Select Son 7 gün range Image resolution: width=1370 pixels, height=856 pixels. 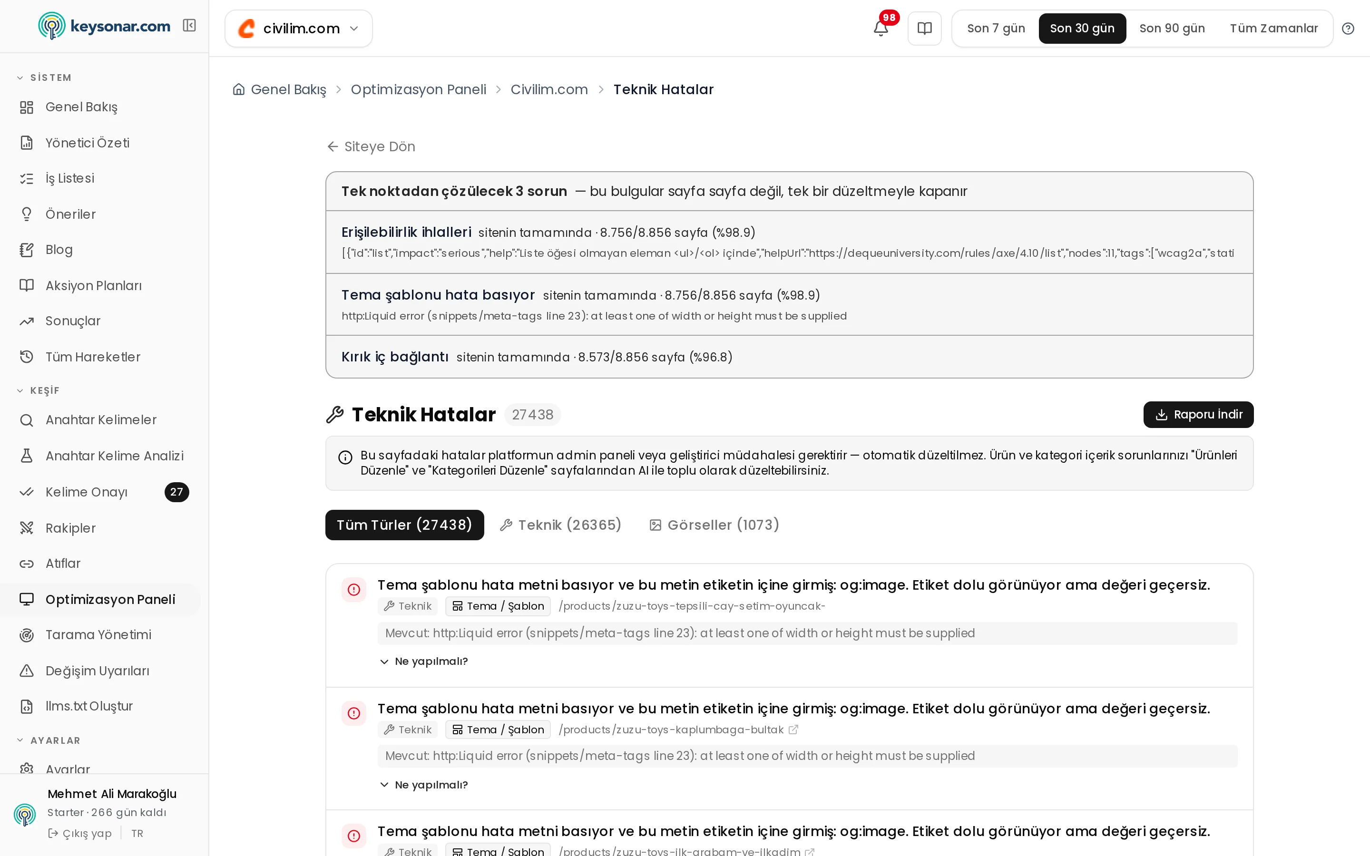coord(996,29)
